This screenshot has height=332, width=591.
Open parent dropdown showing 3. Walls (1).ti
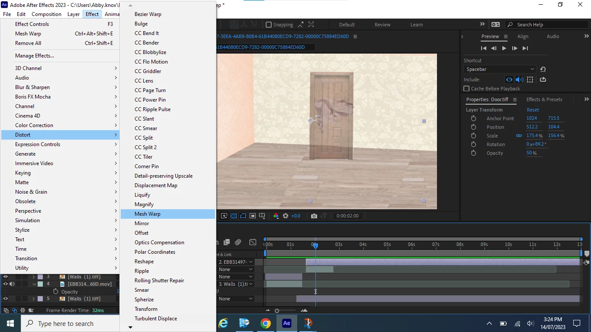coord(235,284)
